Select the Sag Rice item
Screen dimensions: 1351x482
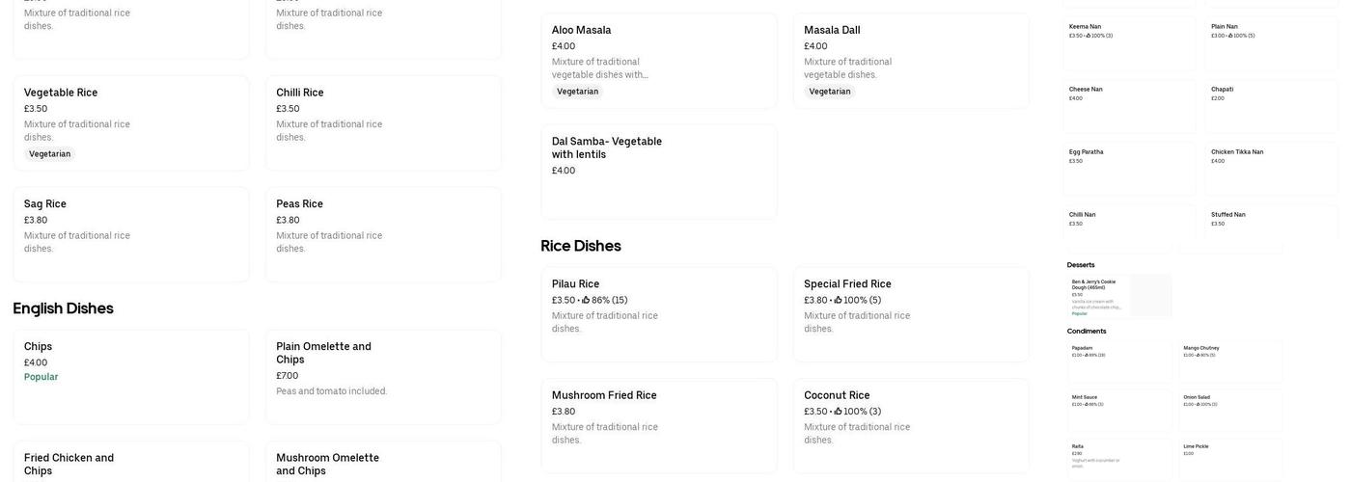pyautogui.click(x=131, y=234)
